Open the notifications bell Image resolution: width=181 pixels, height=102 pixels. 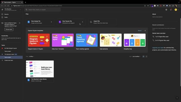pos(171,10)
